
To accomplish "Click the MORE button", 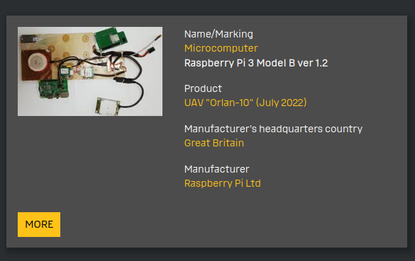I will pos(39,224).
